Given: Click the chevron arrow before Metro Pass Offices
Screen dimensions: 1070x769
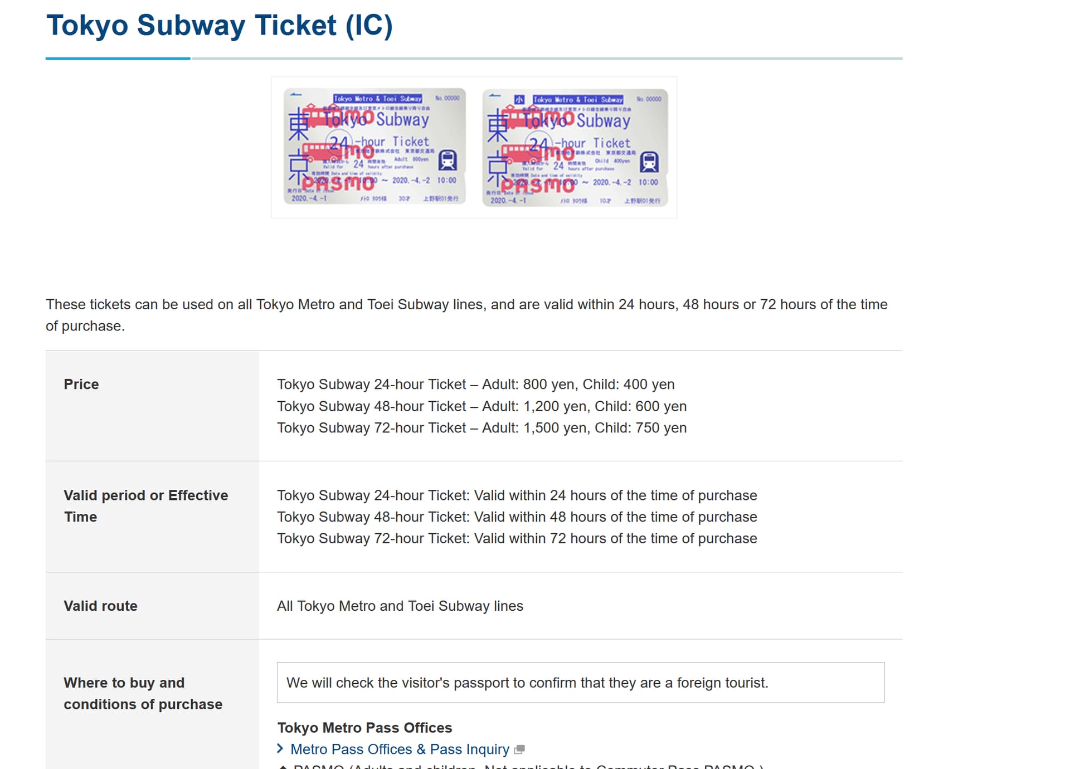Looking at the screenshot, I should pyautogui.click(x=281, y=748).
